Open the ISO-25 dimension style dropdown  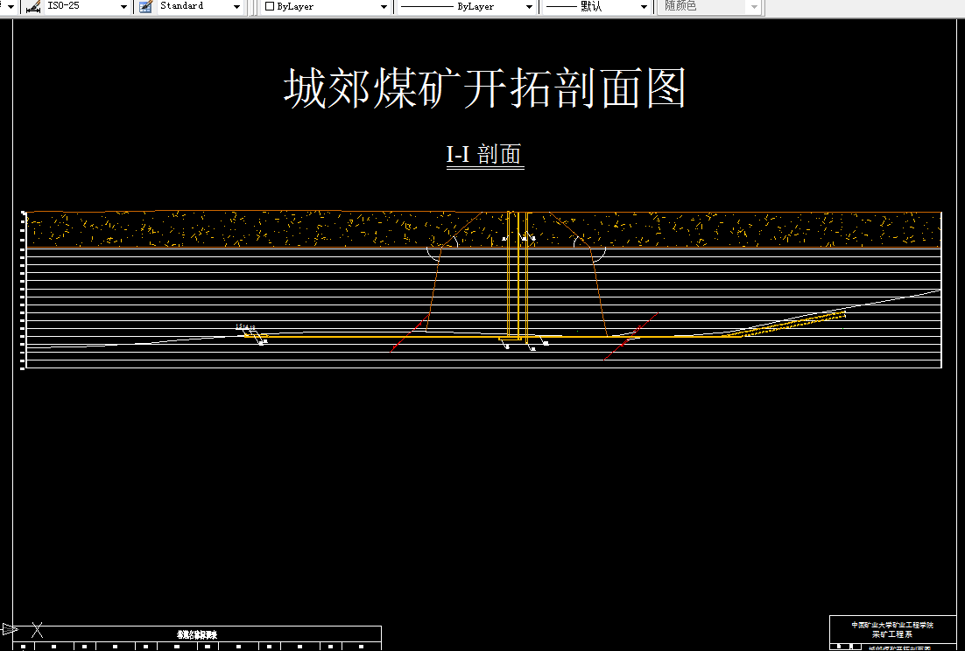tap(123, 7)
